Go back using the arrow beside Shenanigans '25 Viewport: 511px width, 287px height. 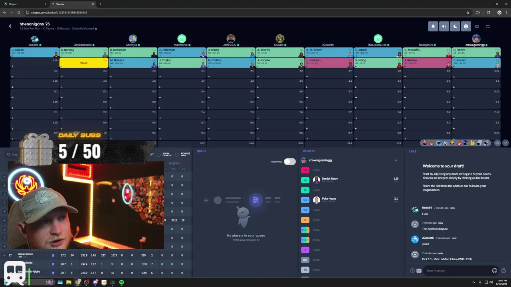[10, 26]
